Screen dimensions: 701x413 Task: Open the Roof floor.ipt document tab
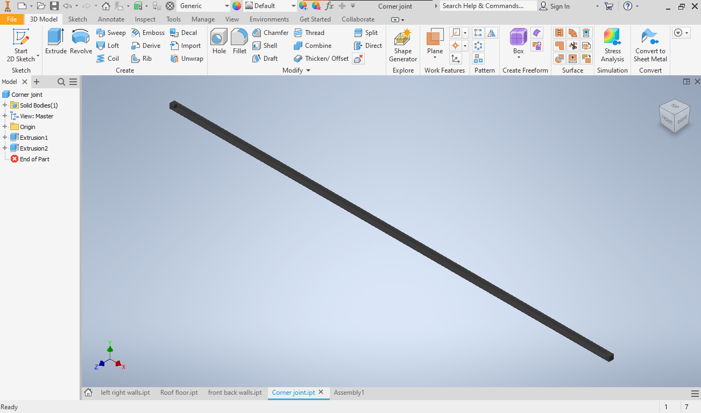(179, 393)
